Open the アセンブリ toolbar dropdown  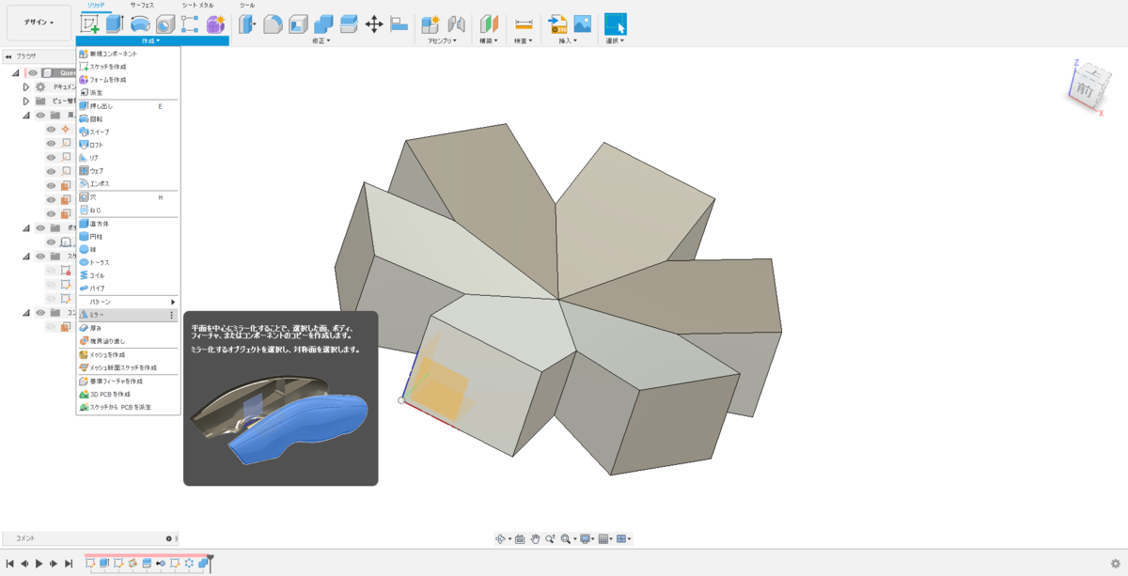coord(442,40)
